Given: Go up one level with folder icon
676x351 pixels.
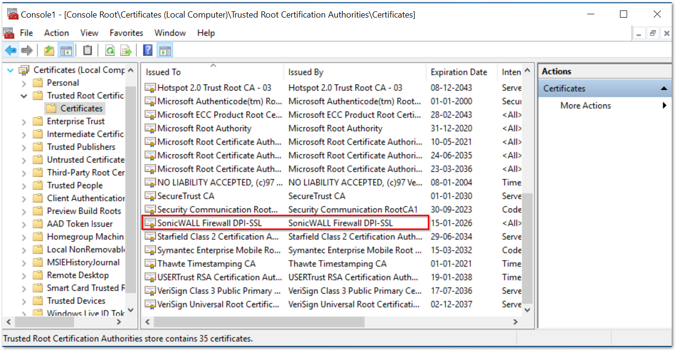Looking at the screenshot, I should tap(49, 50).
